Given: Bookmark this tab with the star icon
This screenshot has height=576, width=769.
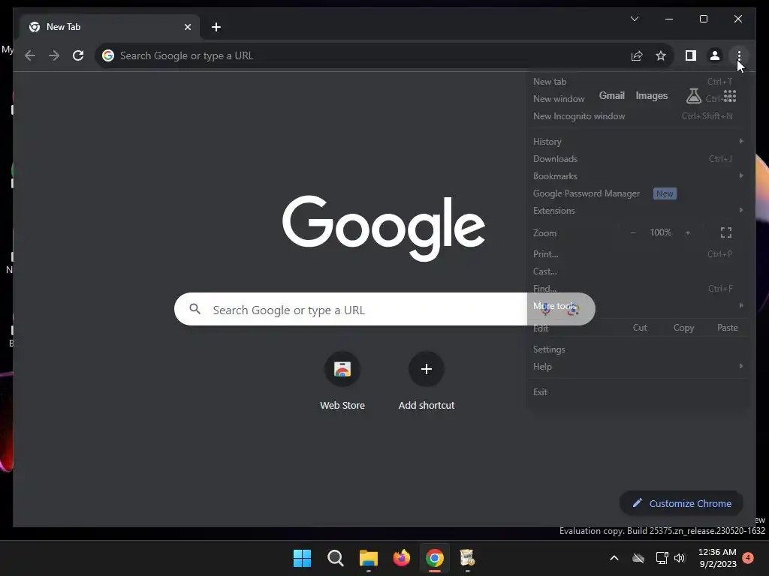Looking at the screenshot, I should (661, 55).
